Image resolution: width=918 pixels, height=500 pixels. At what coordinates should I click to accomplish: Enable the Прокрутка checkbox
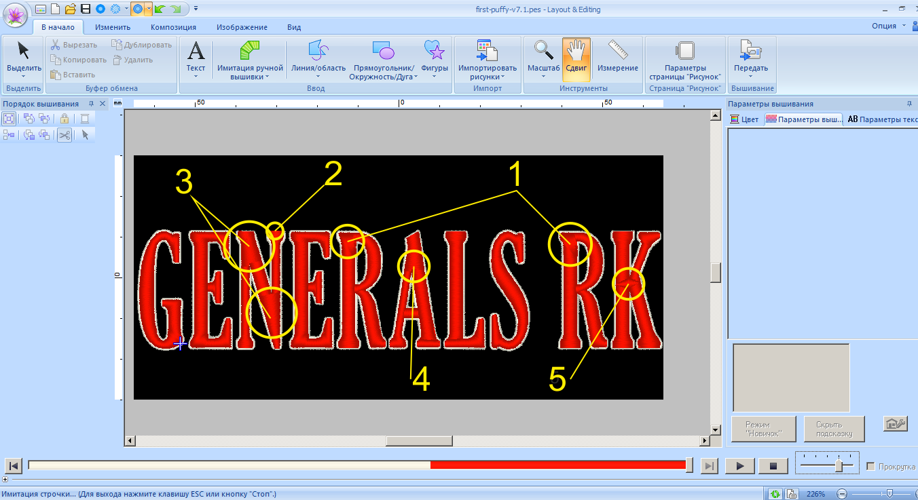pos(871,467)
